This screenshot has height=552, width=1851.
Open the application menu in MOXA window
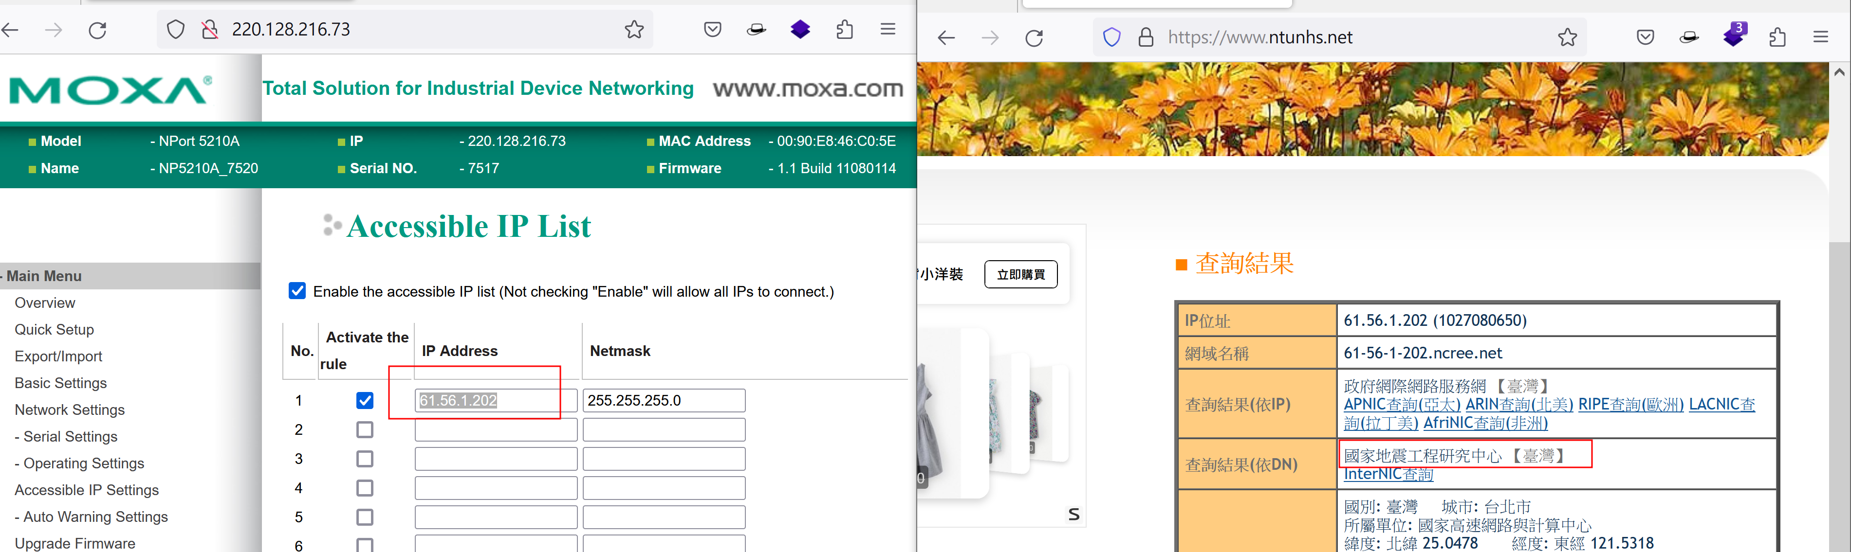(x=888, y=30)
